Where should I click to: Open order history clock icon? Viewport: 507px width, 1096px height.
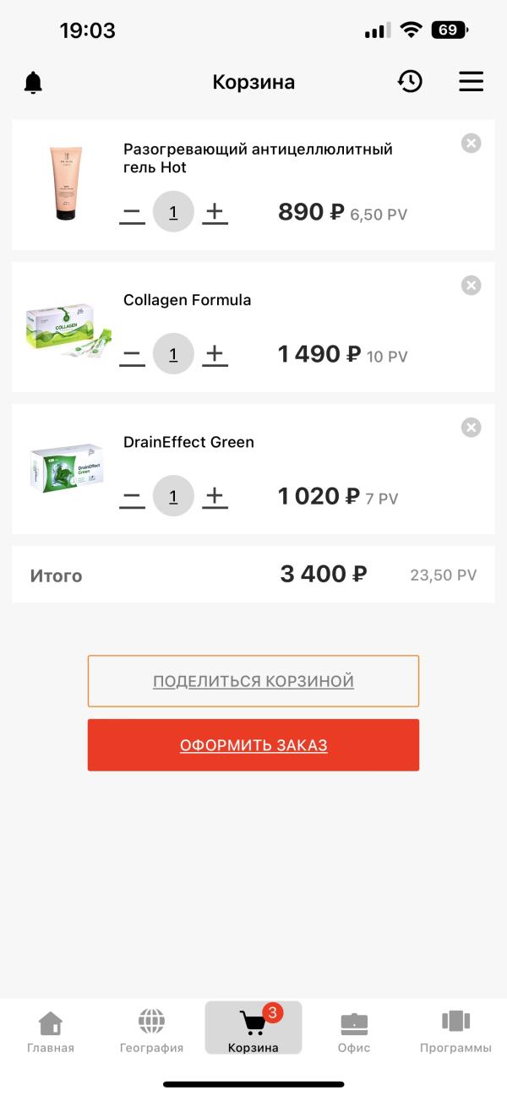pos(410,81)
